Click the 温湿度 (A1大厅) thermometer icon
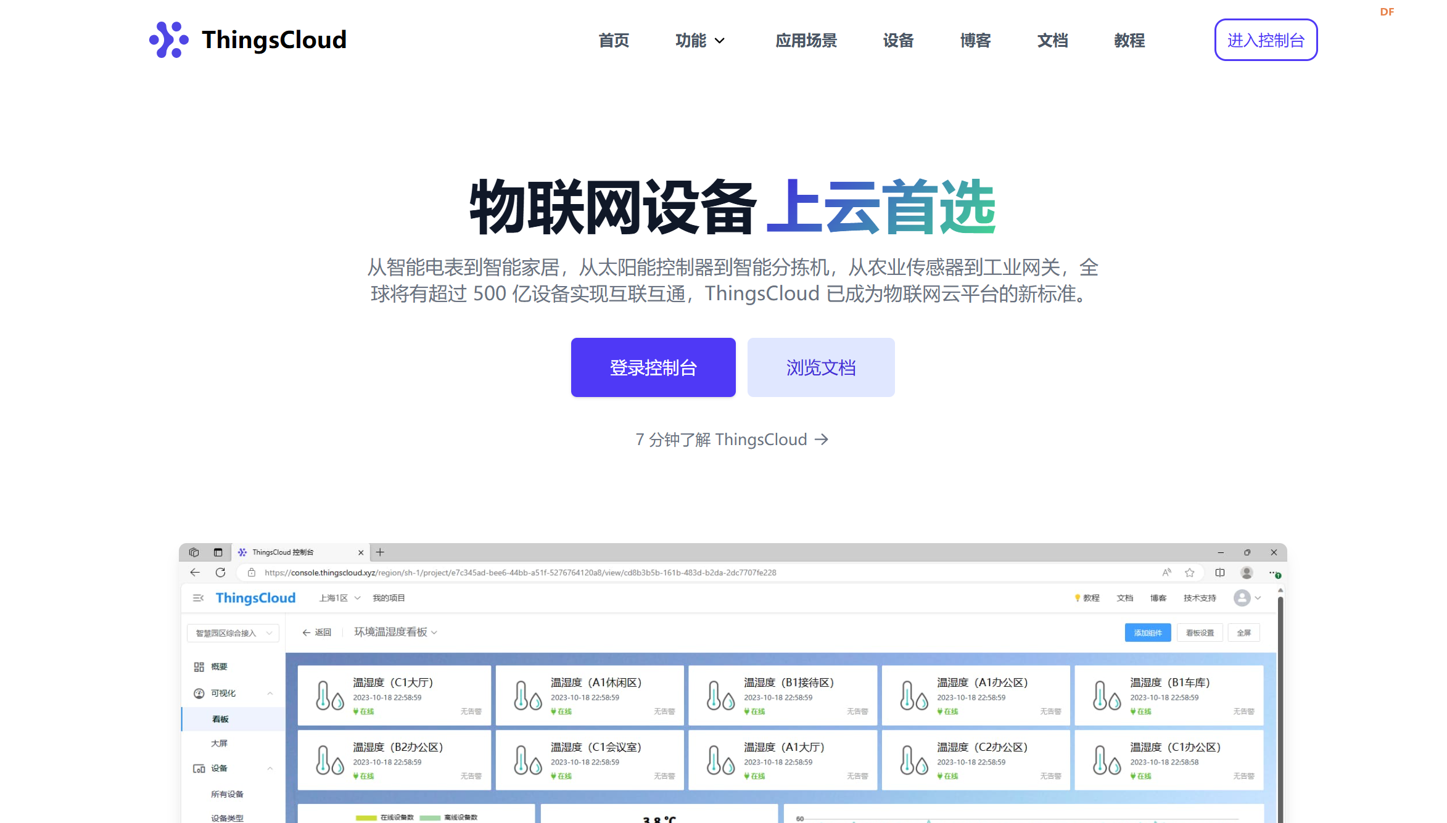 tap(720, 760)
